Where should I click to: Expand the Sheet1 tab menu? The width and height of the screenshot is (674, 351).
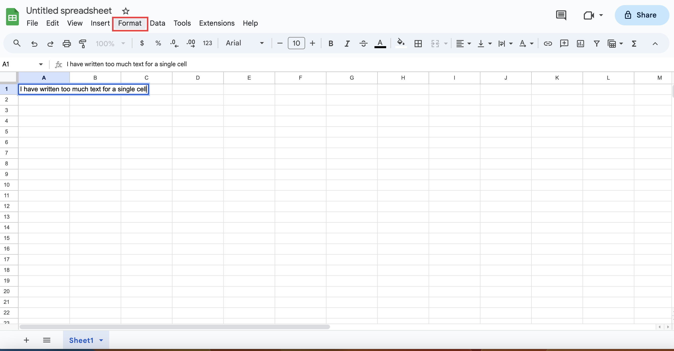pos(101,340)
